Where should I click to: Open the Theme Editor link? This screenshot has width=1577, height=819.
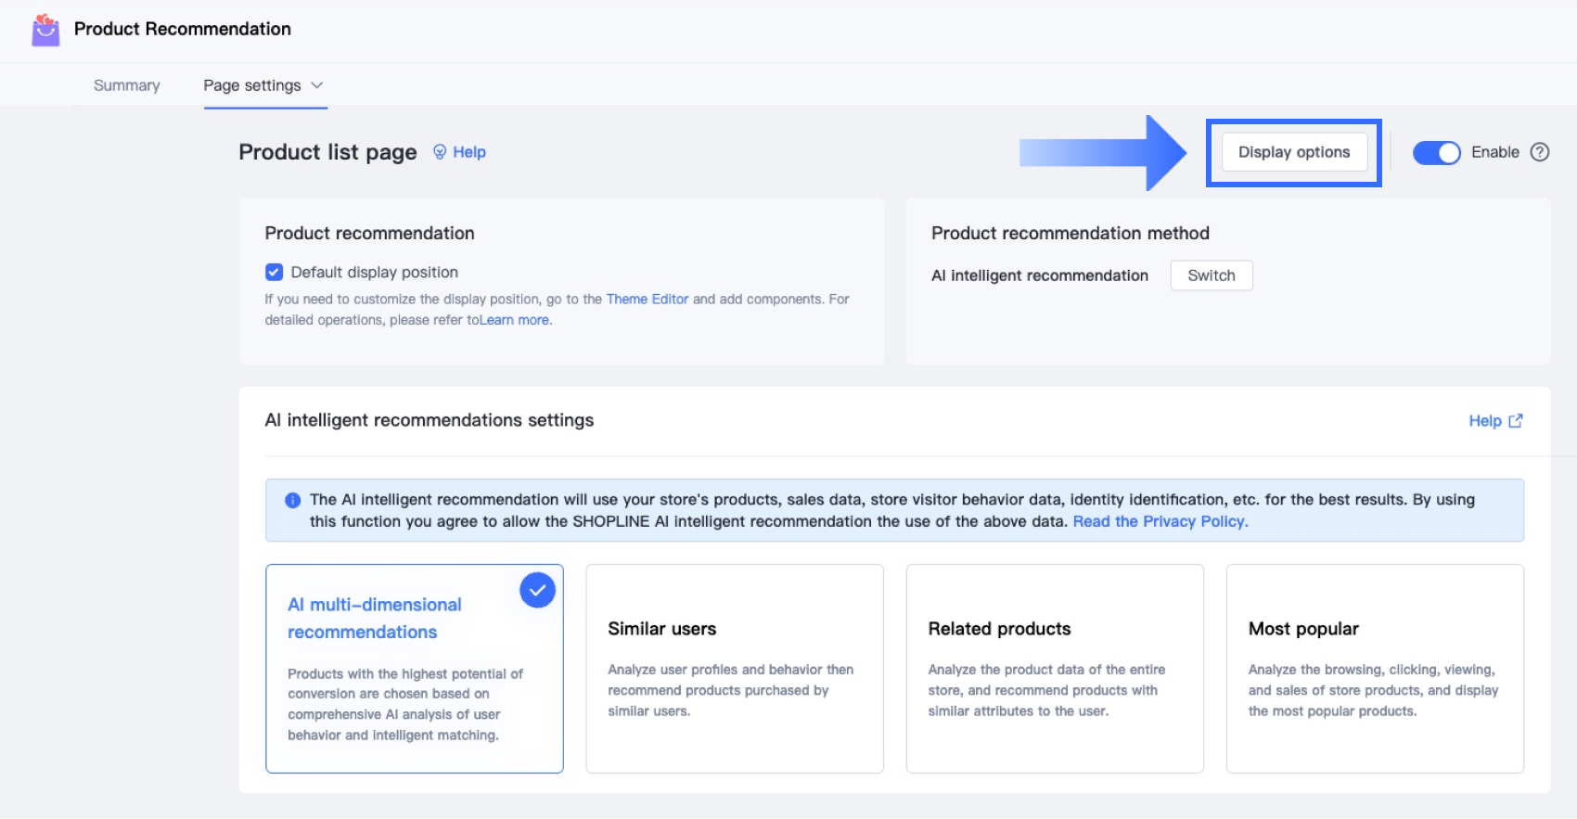click(x=647, y=299)
